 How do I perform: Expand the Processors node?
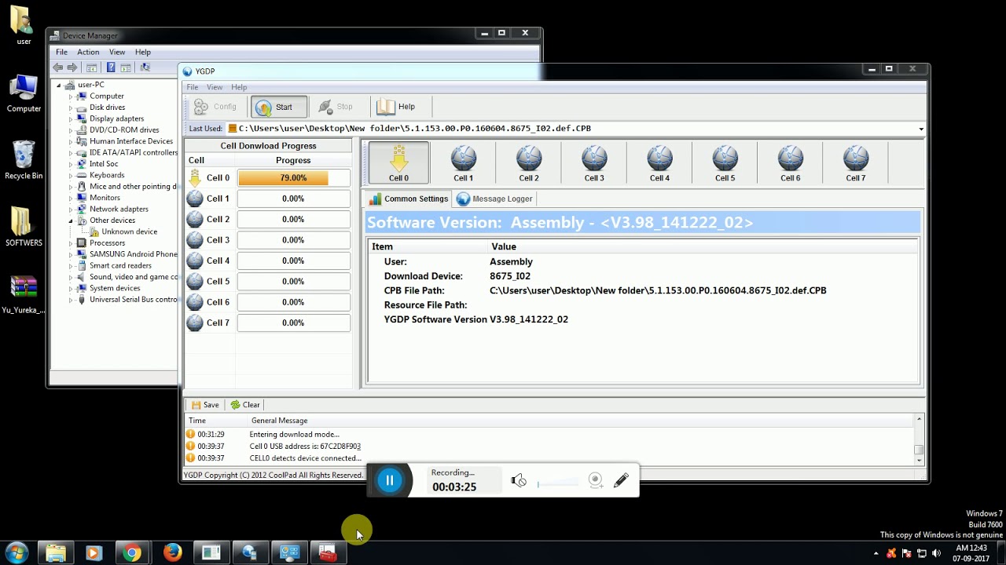(71, 243)
